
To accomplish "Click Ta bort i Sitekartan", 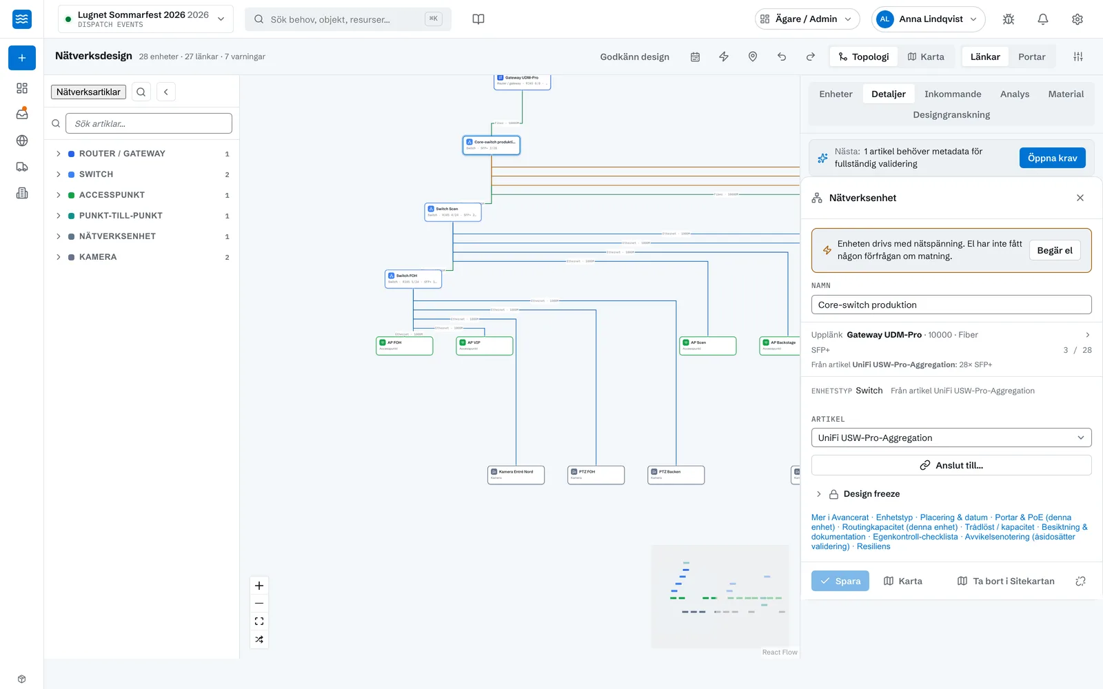I will coord(1006,581).
